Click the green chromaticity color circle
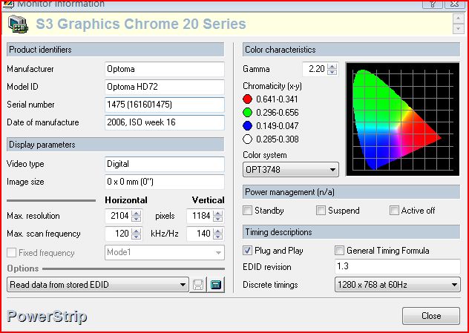Image resolution: width=469 pixels, height=333 pixels. pyautogui.click(x=247, y=113)
